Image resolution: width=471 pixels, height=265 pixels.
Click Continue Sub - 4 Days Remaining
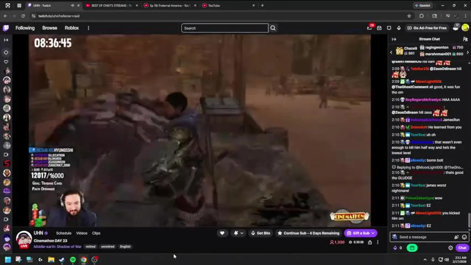308,233
